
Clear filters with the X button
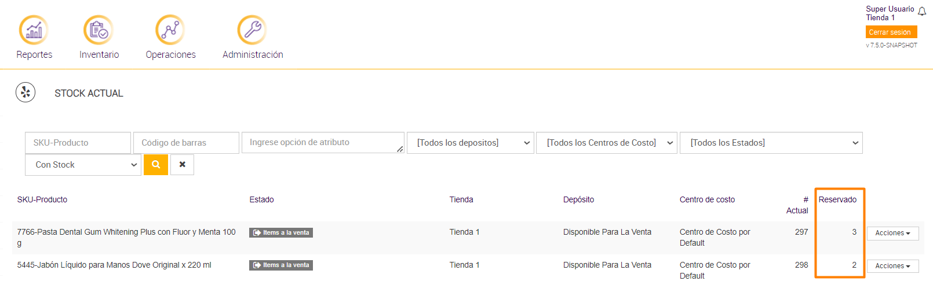pos(182,165)
